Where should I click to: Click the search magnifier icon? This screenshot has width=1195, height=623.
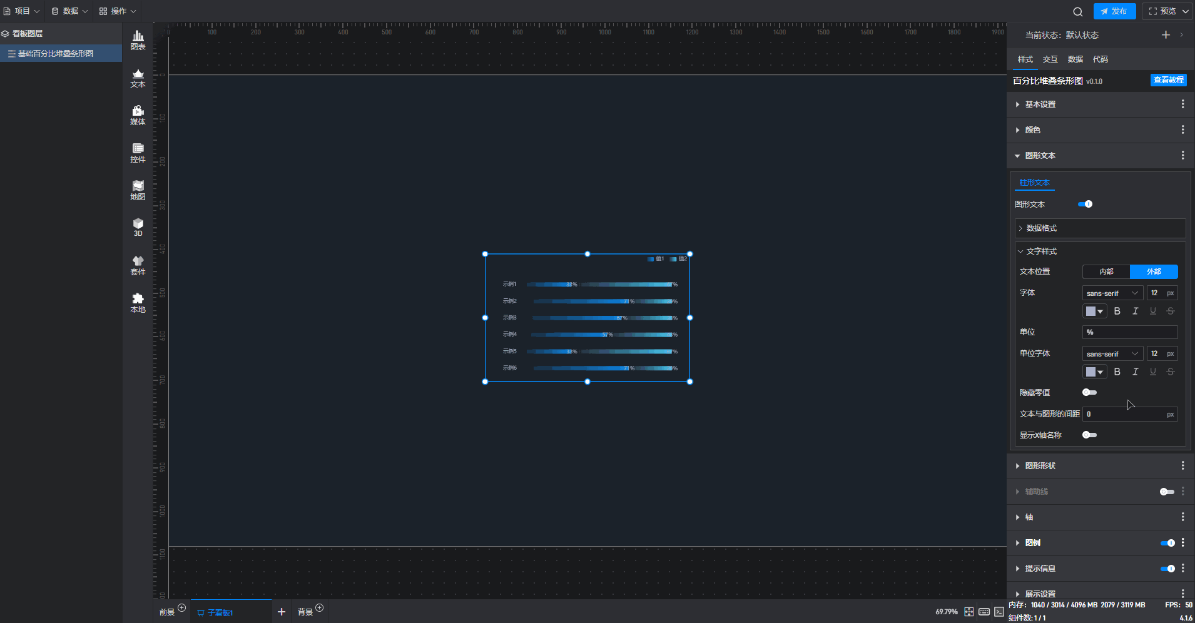point(1077,11)
